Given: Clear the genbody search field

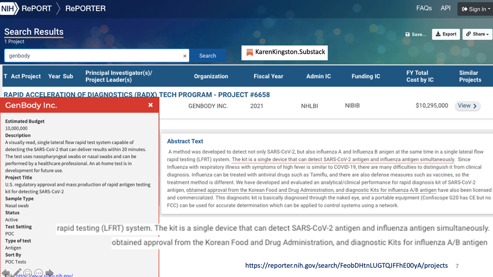Looking at the screenshot, I should (x=185, y=56).
